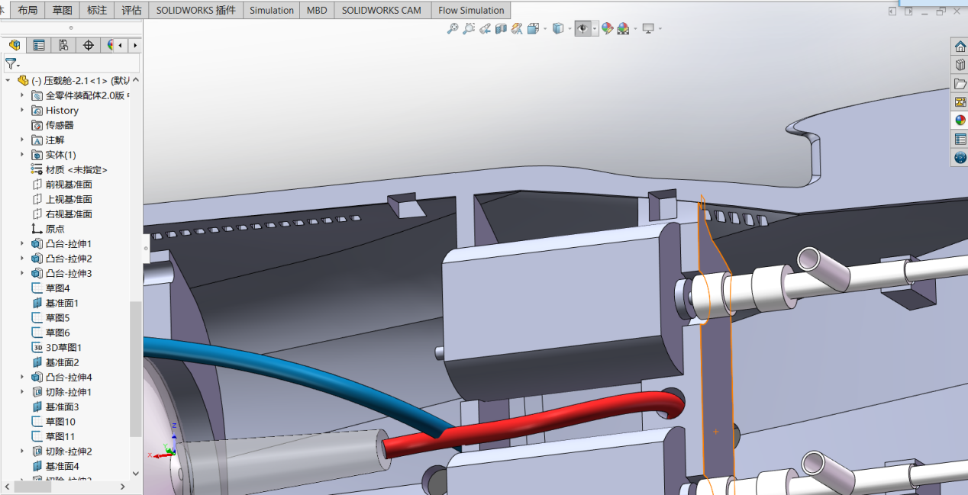Collapse the 压载舱-2.1<1> root node
968x495 pixels.
coord(8,80)
